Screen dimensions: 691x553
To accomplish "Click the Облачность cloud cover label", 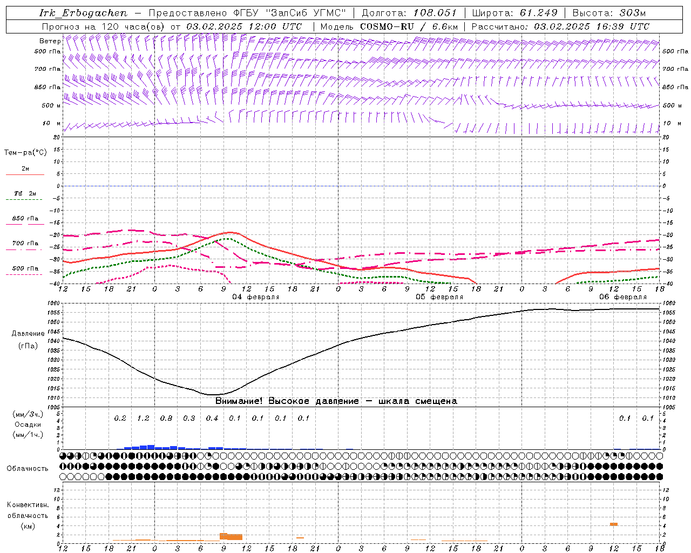I will [28, 468].
